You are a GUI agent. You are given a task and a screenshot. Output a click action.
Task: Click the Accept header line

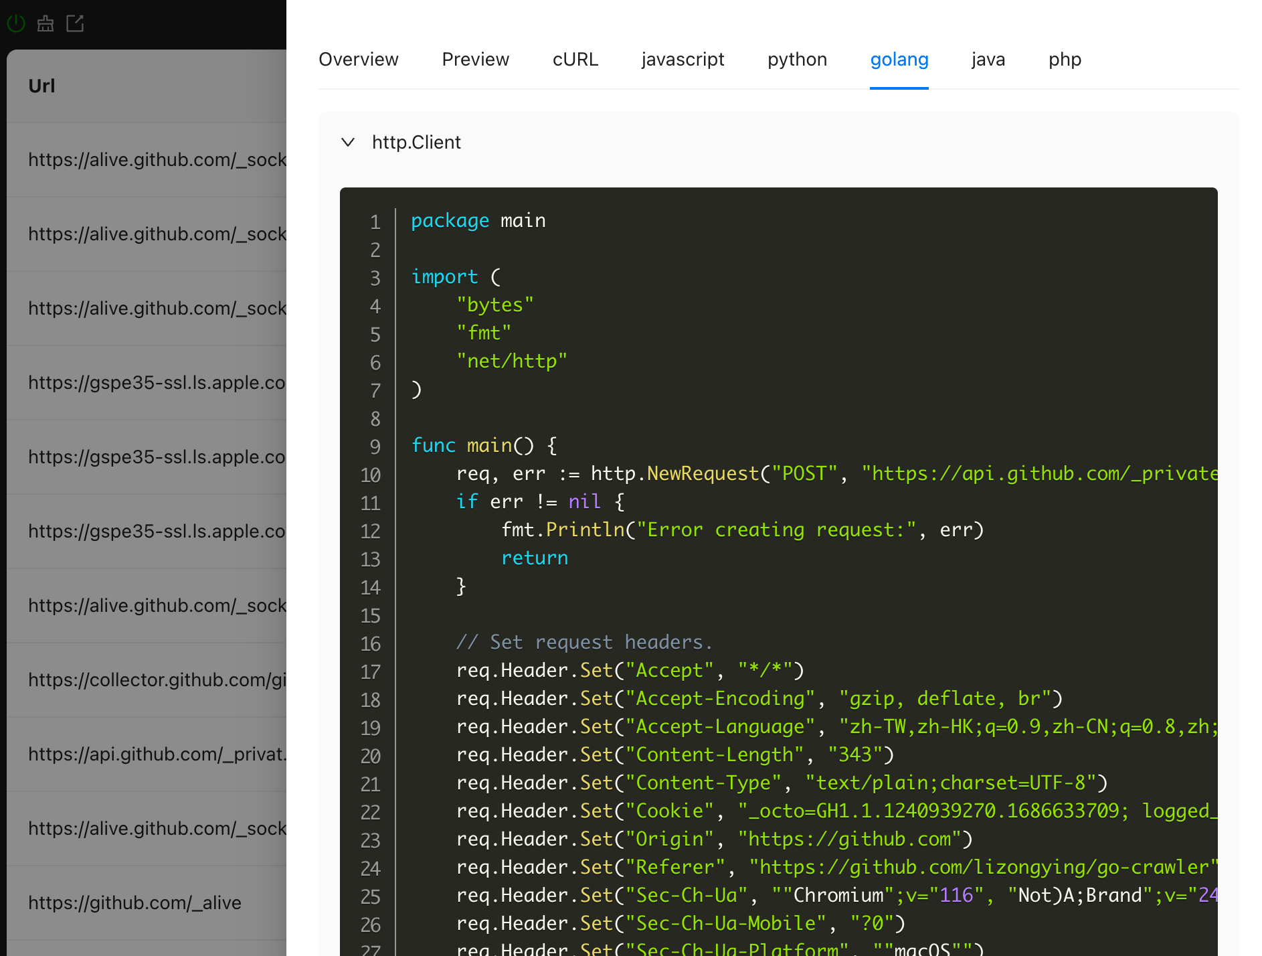click(630, 671)
